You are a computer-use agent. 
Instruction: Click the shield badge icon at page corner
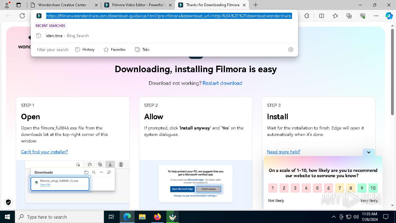[x=8, y=202]
